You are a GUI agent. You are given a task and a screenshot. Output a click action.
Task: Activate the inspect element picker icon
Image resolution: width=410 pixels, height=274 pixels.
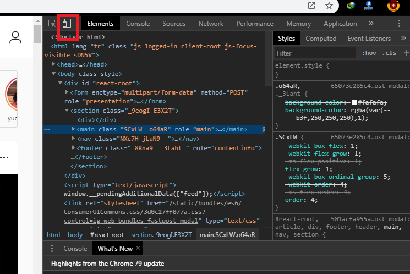point(52,24)
